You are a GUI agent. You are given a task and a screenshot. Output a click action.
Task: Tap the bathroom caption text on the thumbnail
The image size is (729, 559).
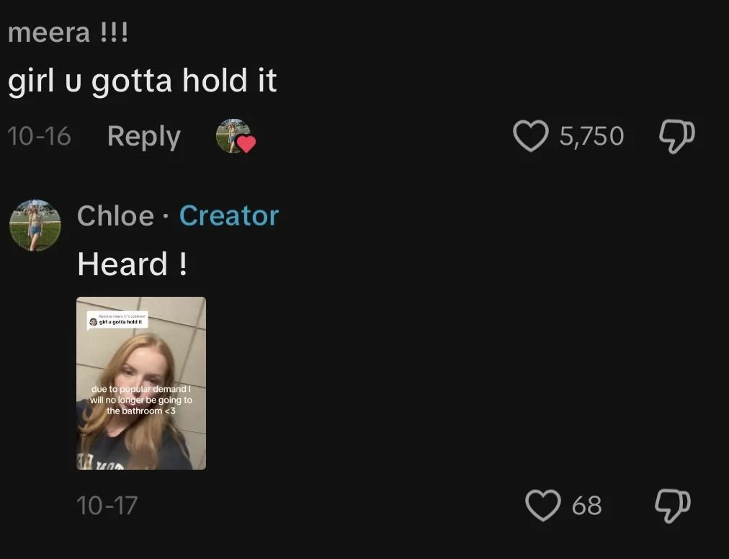coord(141,400)
